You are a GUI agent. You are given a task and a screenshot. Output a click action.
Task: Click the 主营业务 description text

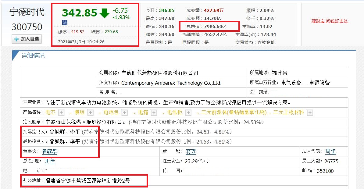[x=168, y=102]
